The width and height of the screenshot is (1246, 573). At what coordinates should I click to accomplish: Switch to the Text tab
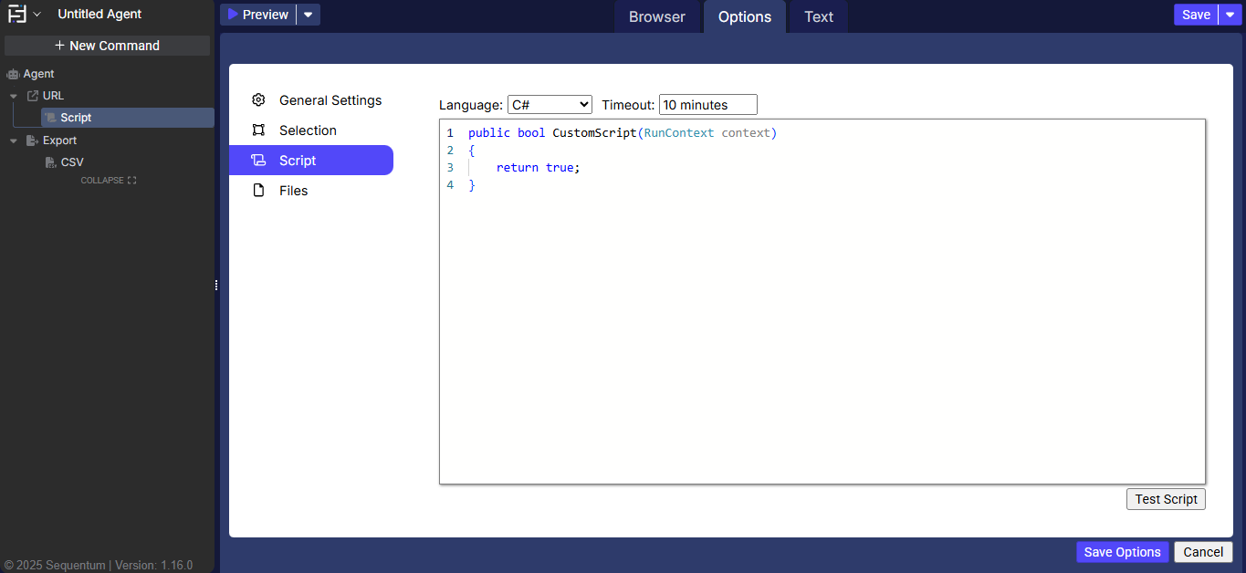click(x=818, y=16)
